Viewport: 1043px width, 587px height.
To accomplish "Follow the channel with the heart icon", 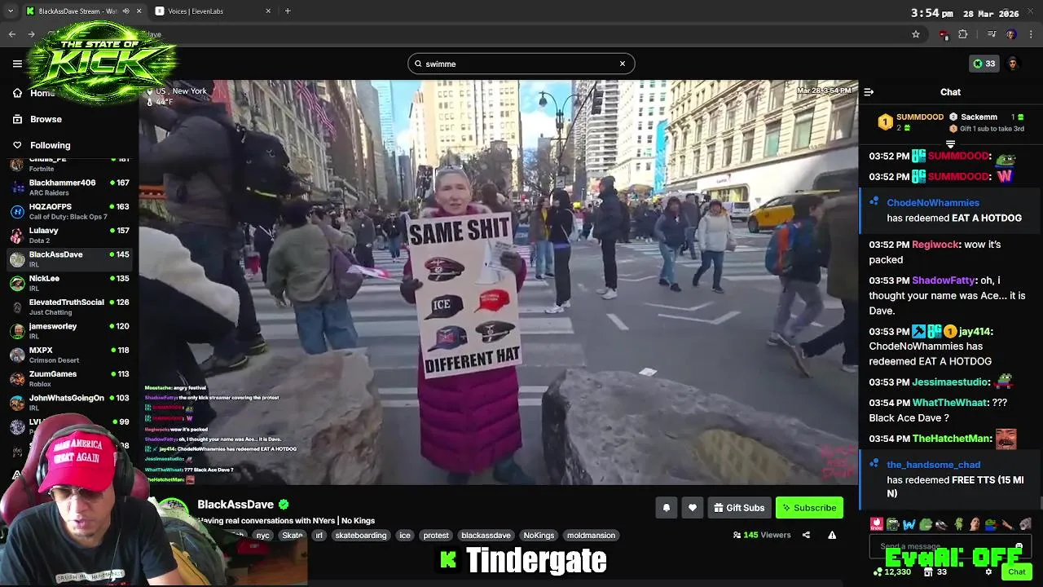I will coord(693,508).
